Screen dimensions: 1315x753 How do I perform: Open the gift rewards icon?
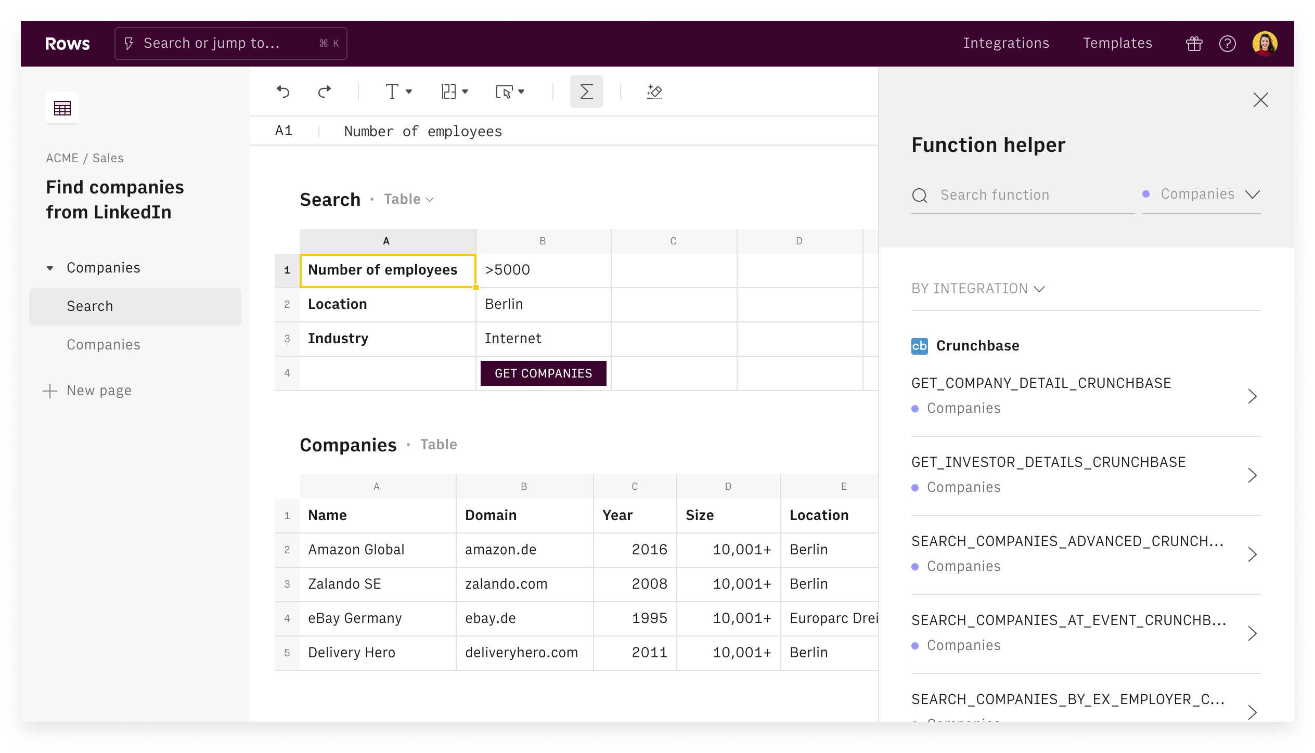pyautogui.click(x=1194, y=44)
